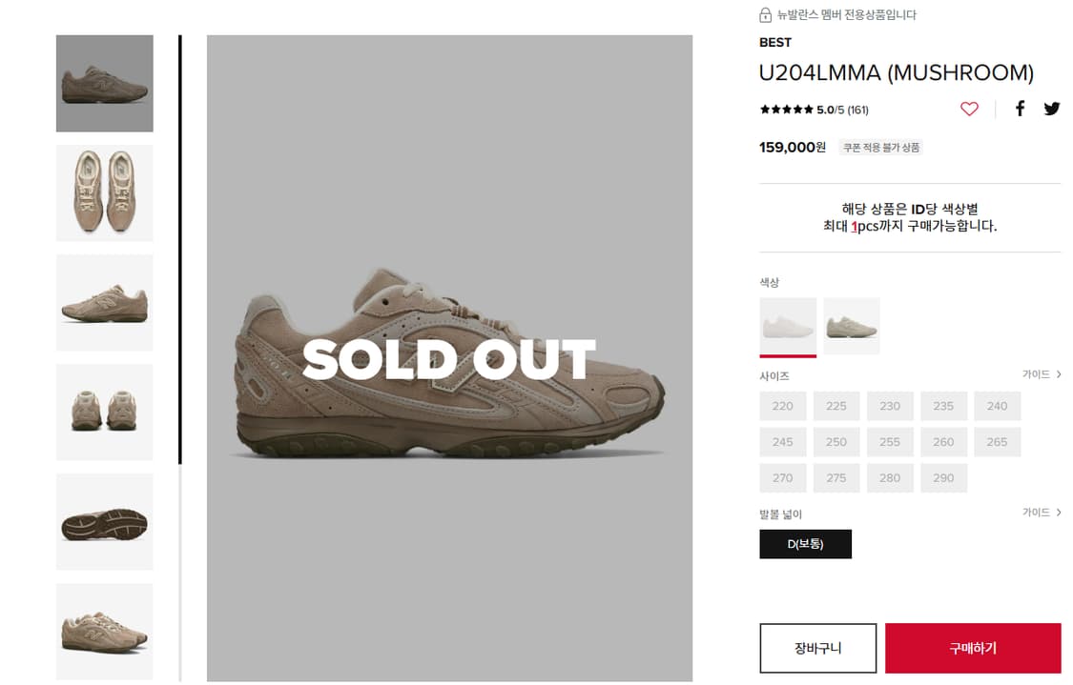Show the shoe outsole thumbnail

[x=105, y=522]
